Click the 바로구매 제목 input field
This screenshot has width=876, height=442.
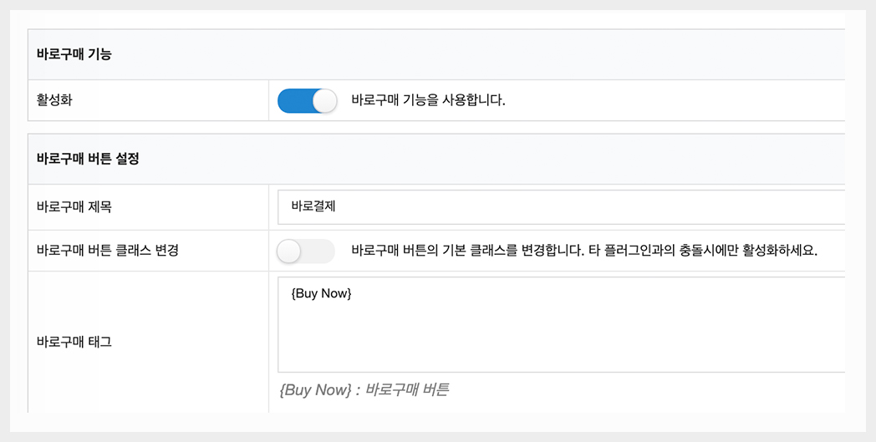click(560, 207)
